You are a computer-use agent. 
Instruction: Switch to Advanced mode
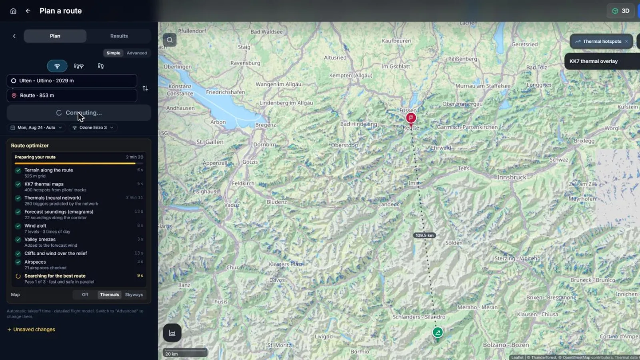coord(137,53)
